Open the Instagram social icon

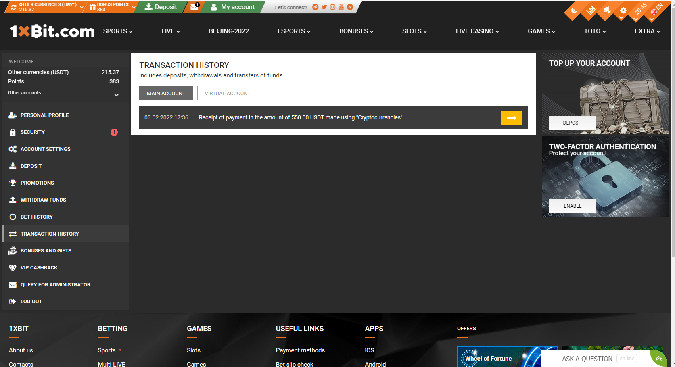[332, 7]
